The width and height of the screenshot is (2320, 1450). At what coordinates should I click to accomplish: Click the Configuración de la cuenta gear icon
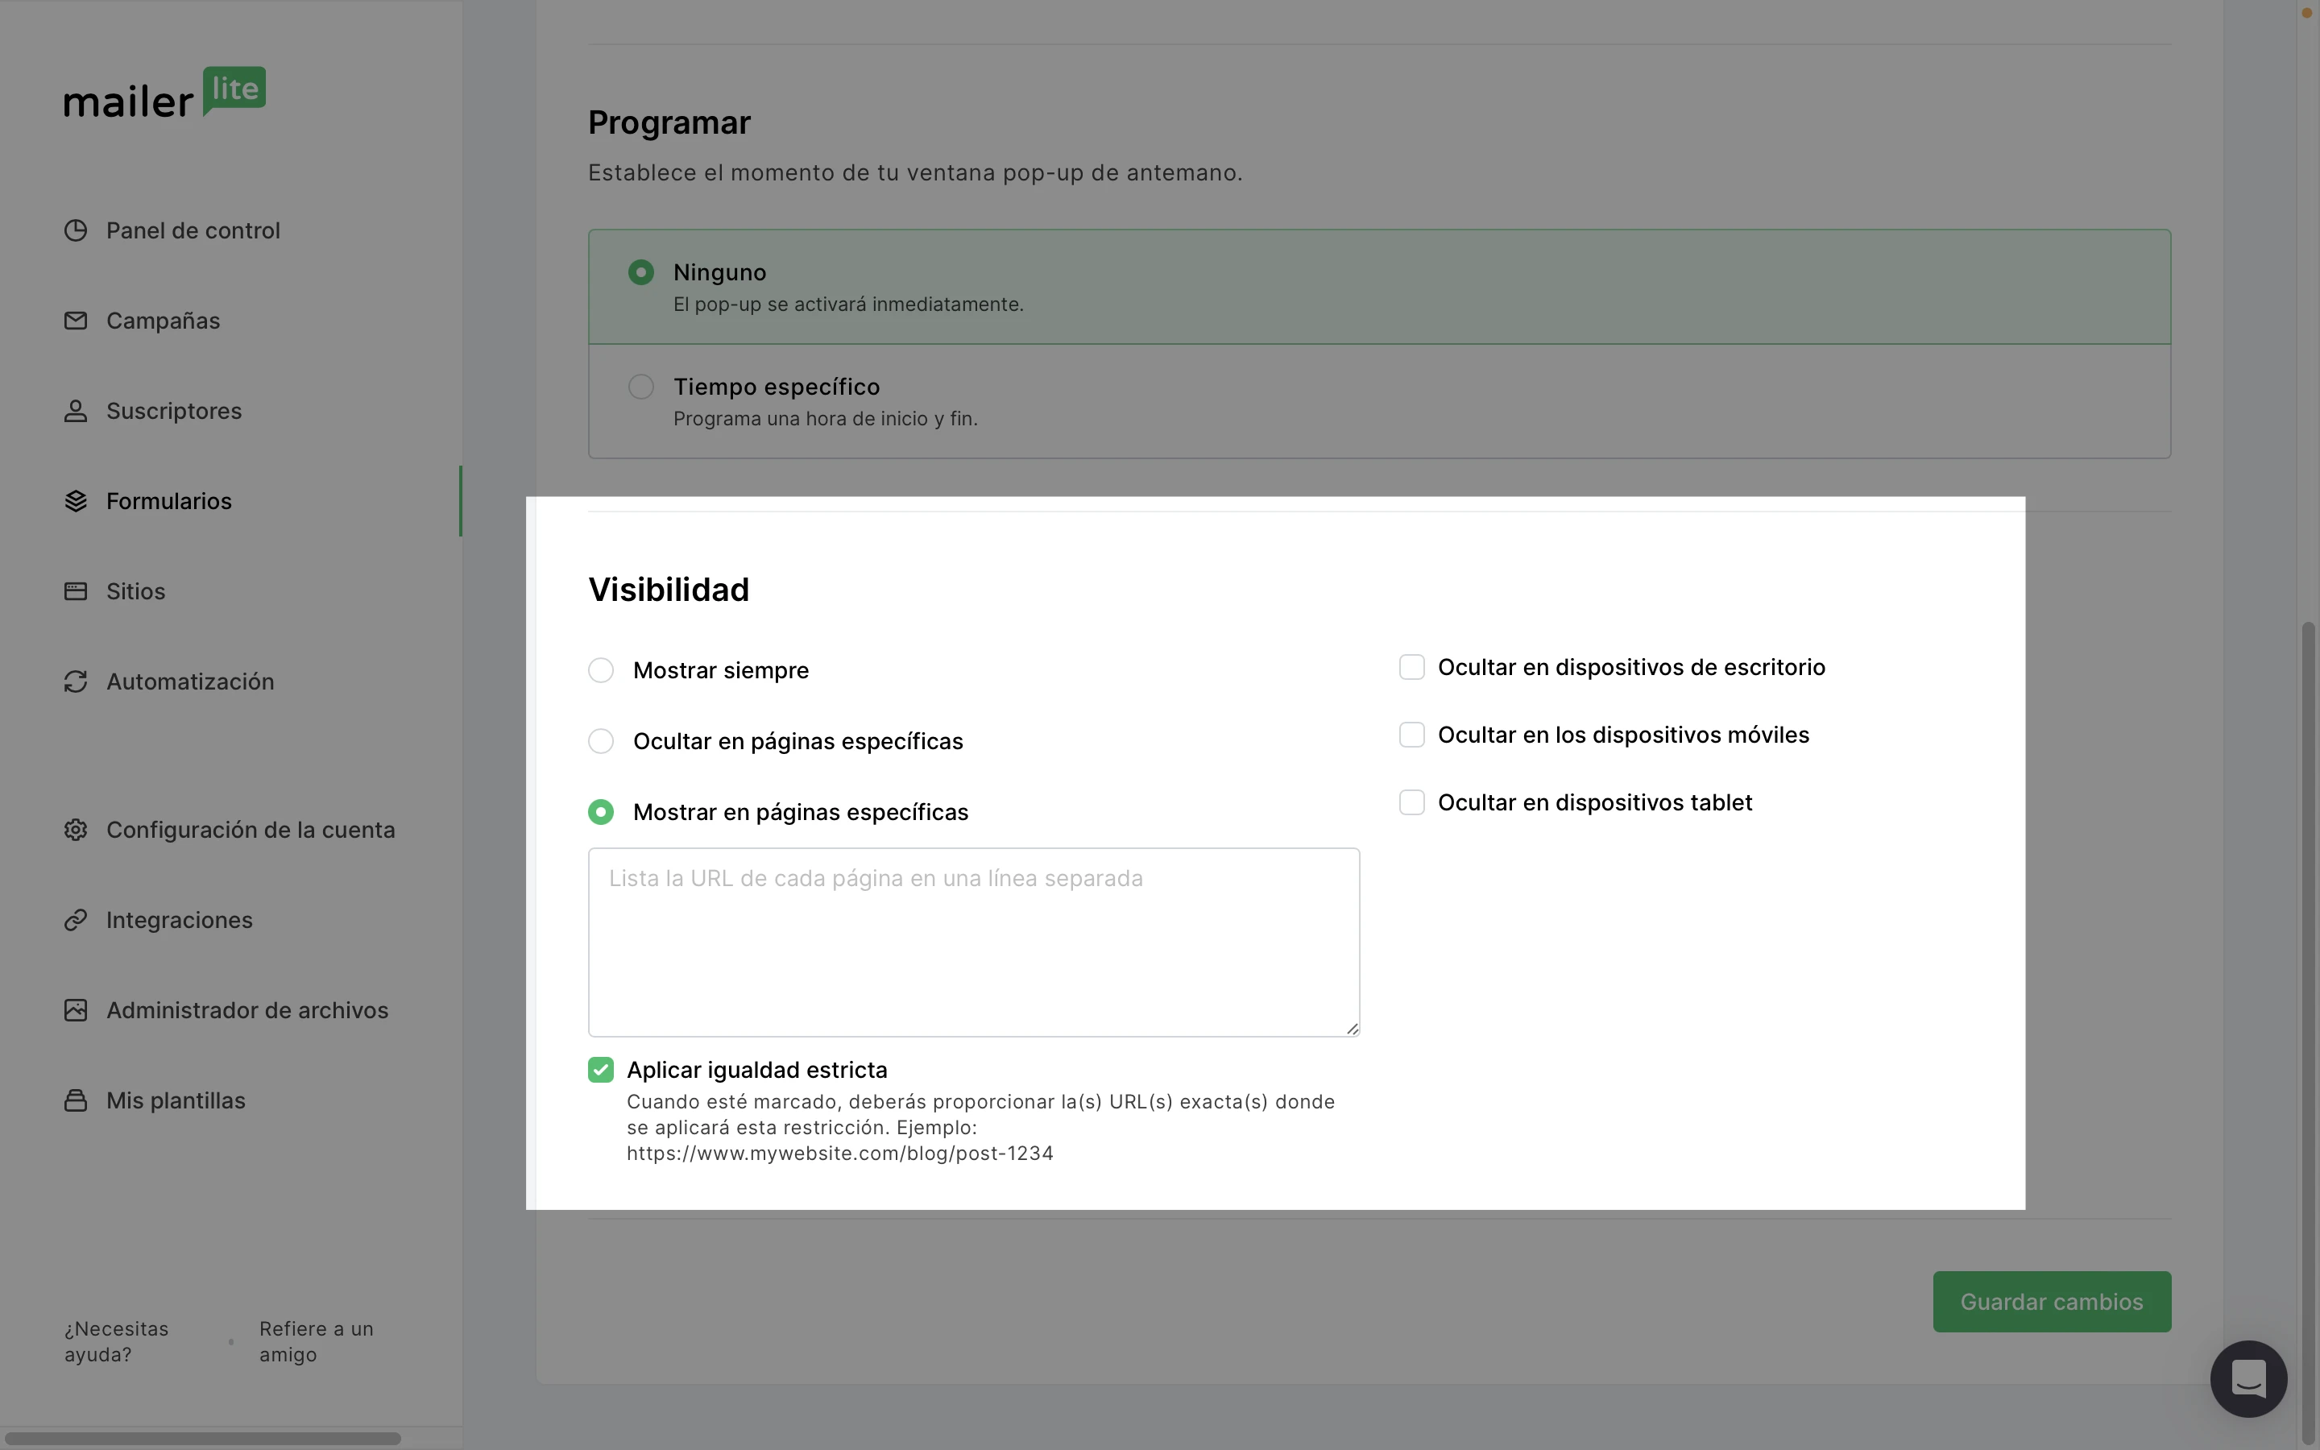(76, 830)
